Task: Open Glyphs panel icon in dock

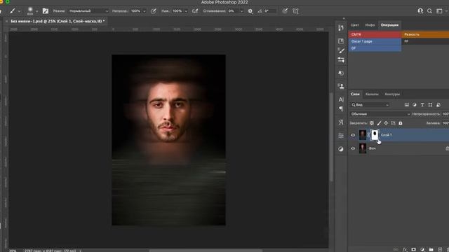Action: pyautogui.click(x=341, y=122)
